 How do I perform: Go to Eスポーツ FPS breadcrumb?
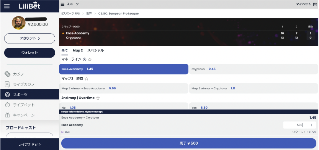[70, 14]
